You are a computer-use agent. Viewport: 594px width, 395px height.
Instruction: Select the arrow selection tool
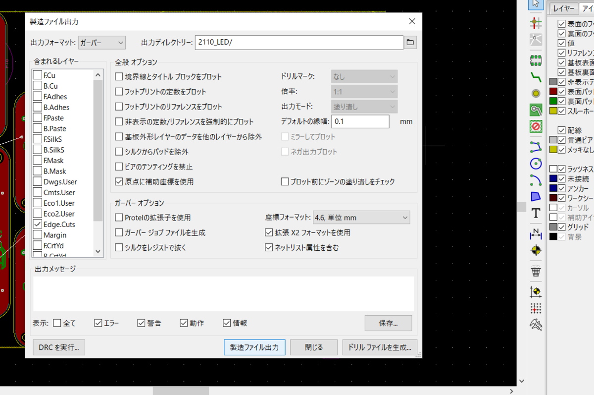point(536,5)
